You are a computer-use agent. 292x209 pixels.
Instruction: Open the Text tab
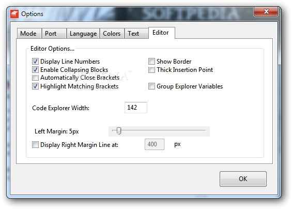coord(136,34)
